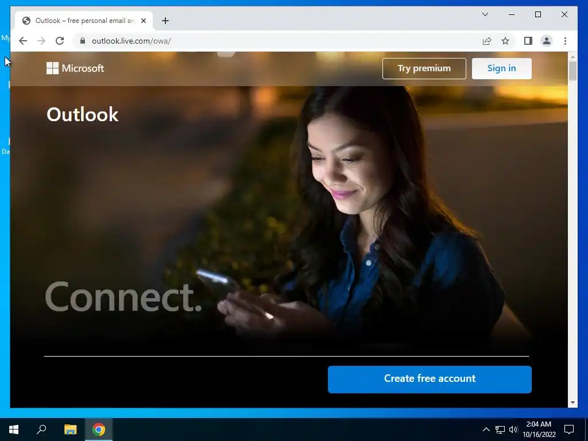
Task: Click the Try premium button
Action: point(424,68)
